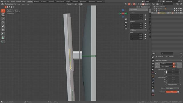Switch to the UV Editing workspace tab
Viewport: 183px width, 103px height.
(51, 2)
